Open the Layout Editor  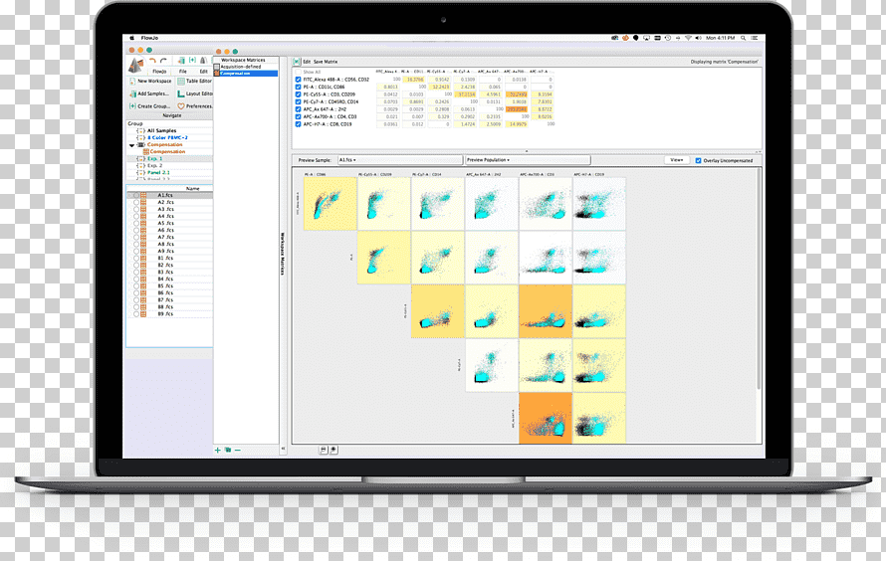pyautogui.click(x=195, y=93)
